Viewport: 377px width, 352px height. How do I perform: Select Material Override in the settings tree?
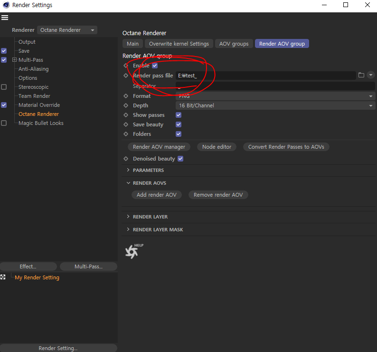point(39,105)
